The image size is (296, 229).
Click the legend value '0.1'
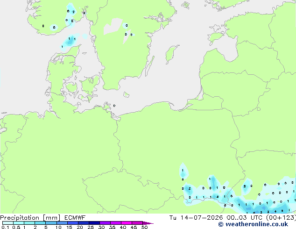5,227
